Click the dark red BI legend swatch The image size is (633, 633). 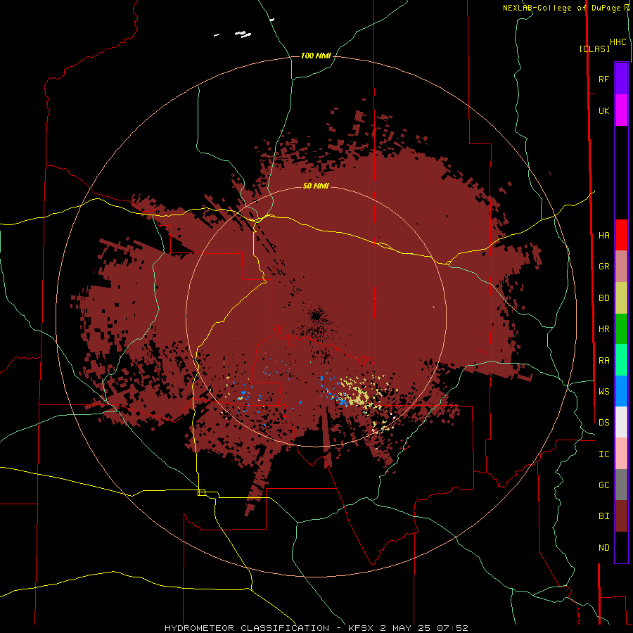621,516
